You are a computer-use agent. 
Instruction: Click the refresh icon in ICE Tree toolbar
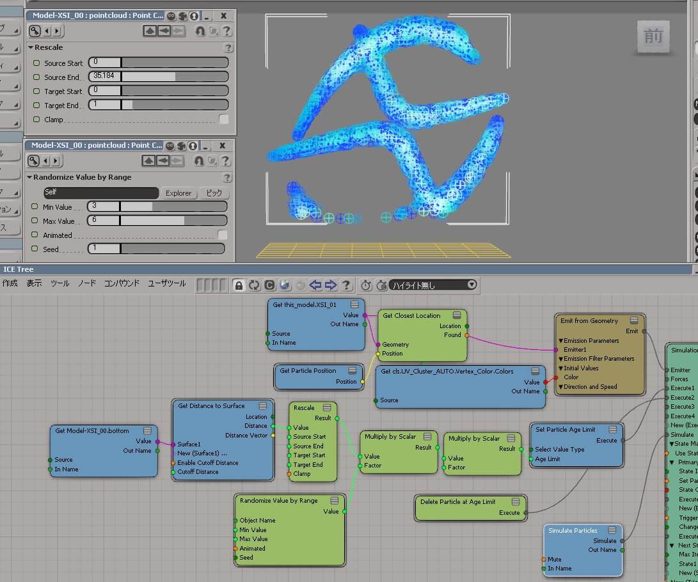(254, 285)
